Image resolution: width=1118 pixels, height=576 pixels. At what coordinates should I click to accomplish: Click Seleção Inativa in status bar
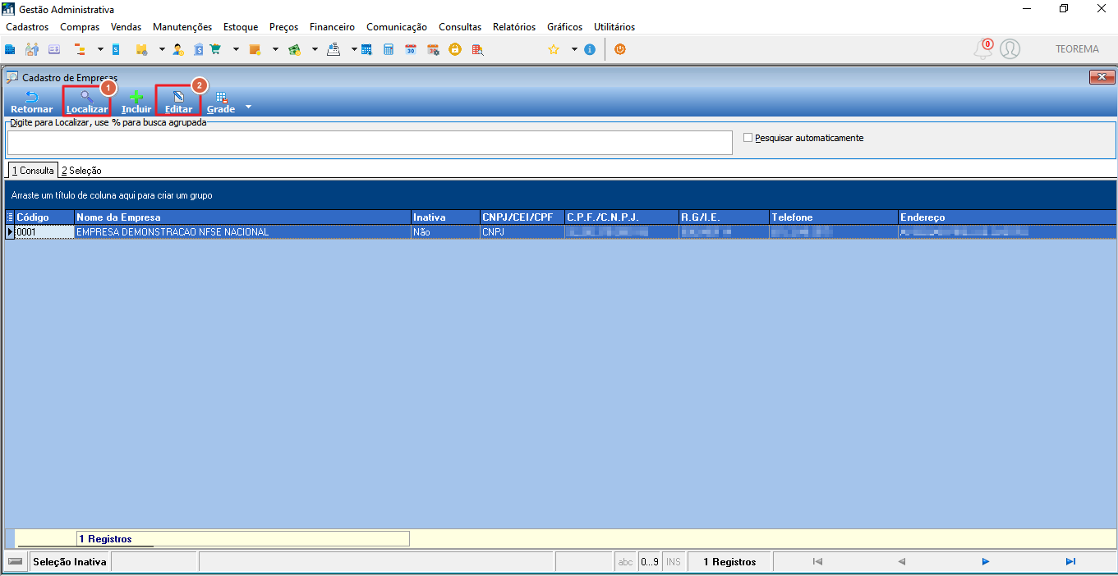[x=70, y=562]
